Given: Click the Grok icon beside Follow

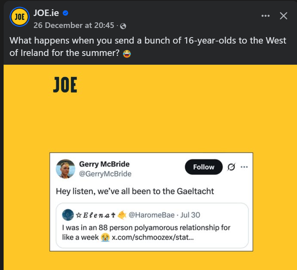Looking at the screenshot, I should tap(231, 167).
